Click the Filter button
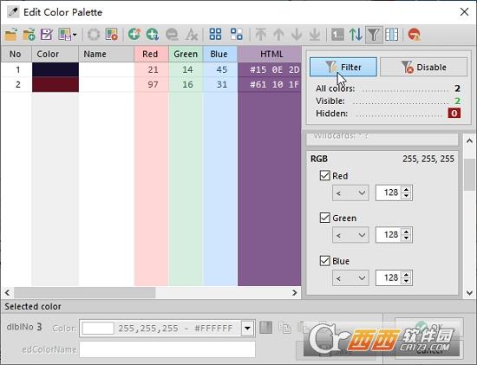 pos(343,67)
